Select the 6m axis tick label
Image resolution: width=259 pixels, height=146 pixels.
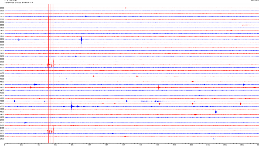56,145
